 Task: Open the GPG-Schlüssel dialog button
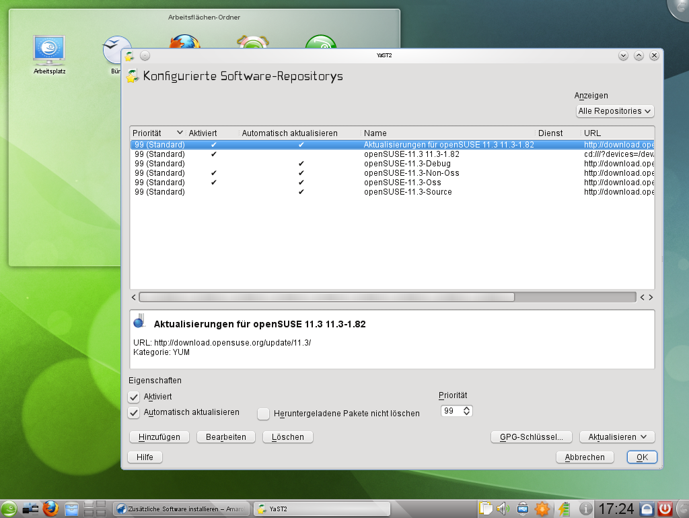pos(531,437)
